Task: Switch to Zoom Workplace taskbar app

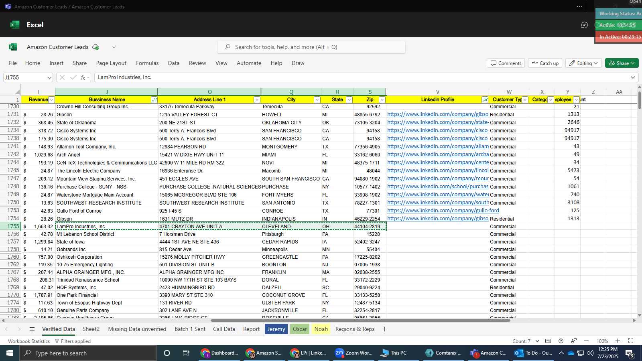Action: coord(354,353)
